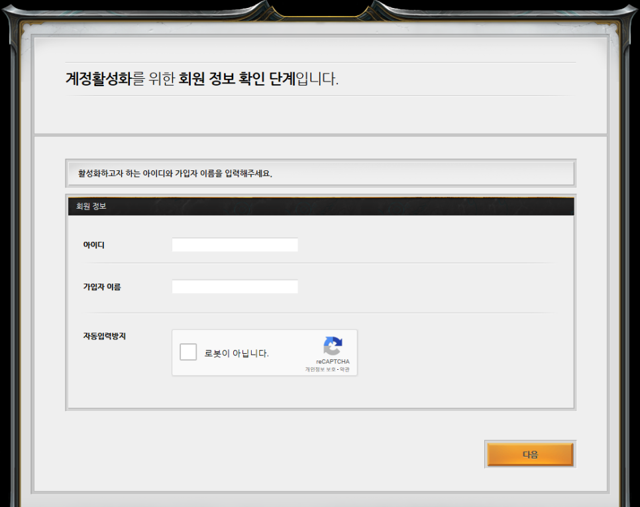Focus the '가입자 이름' input field
640x507 pixels.
(235, 287)
